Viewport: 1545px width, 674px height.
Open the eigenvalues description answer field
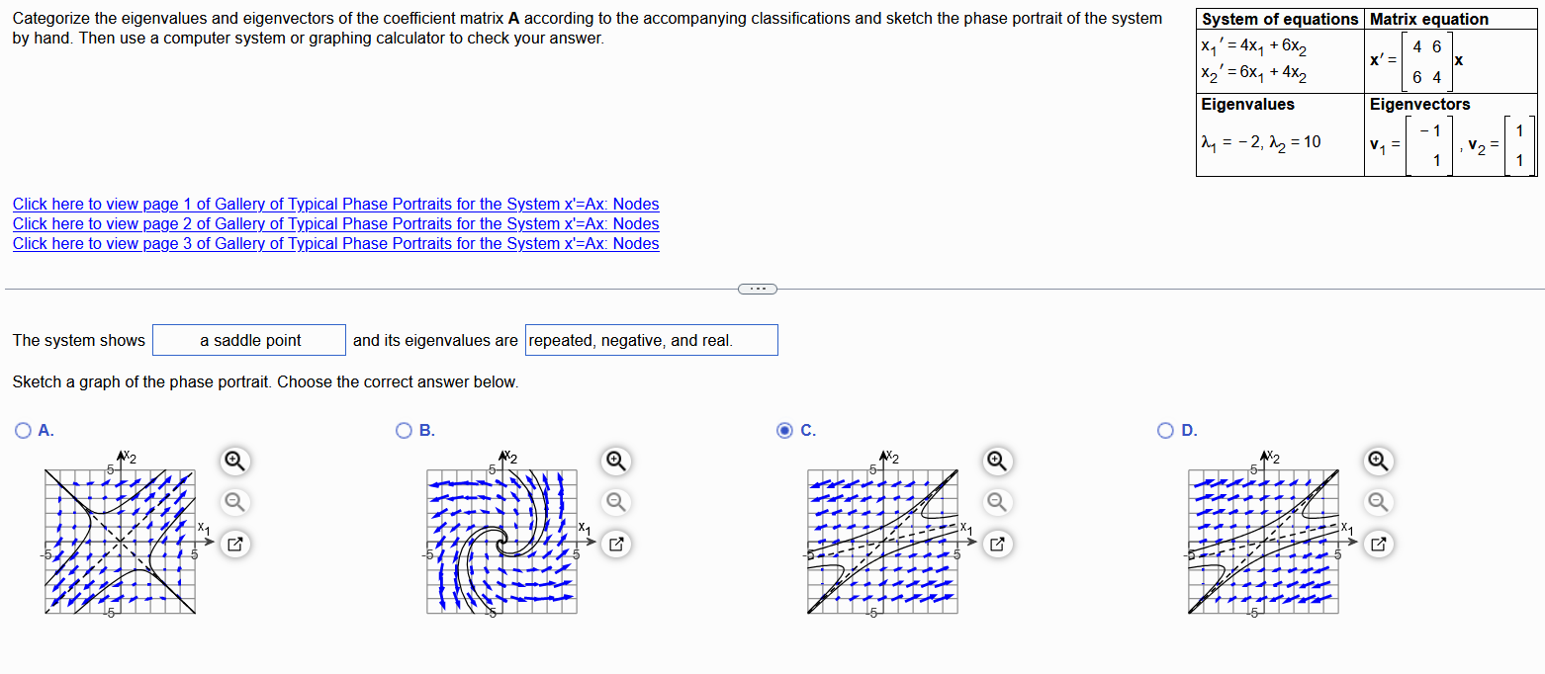click(651, 339)
